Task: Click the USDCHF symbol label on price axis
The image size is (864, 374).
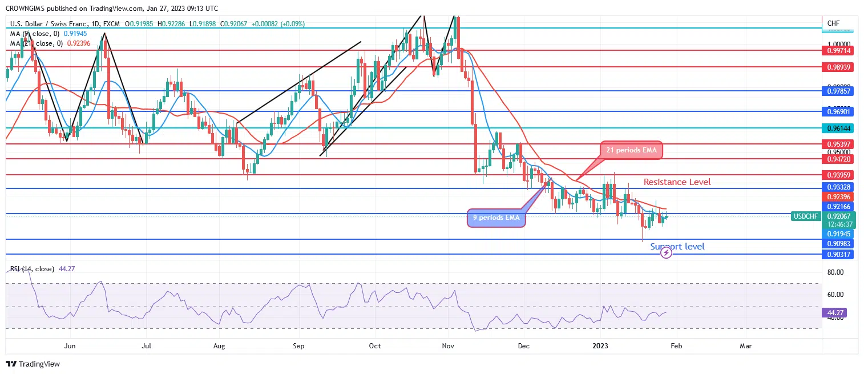Action: pyautogui.click(x=806, y=216)
